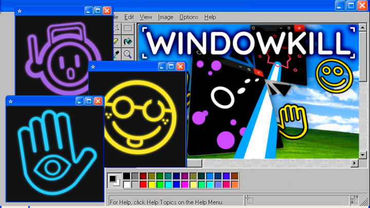
Task: Open the Help menu
Action: coord(210,17)
